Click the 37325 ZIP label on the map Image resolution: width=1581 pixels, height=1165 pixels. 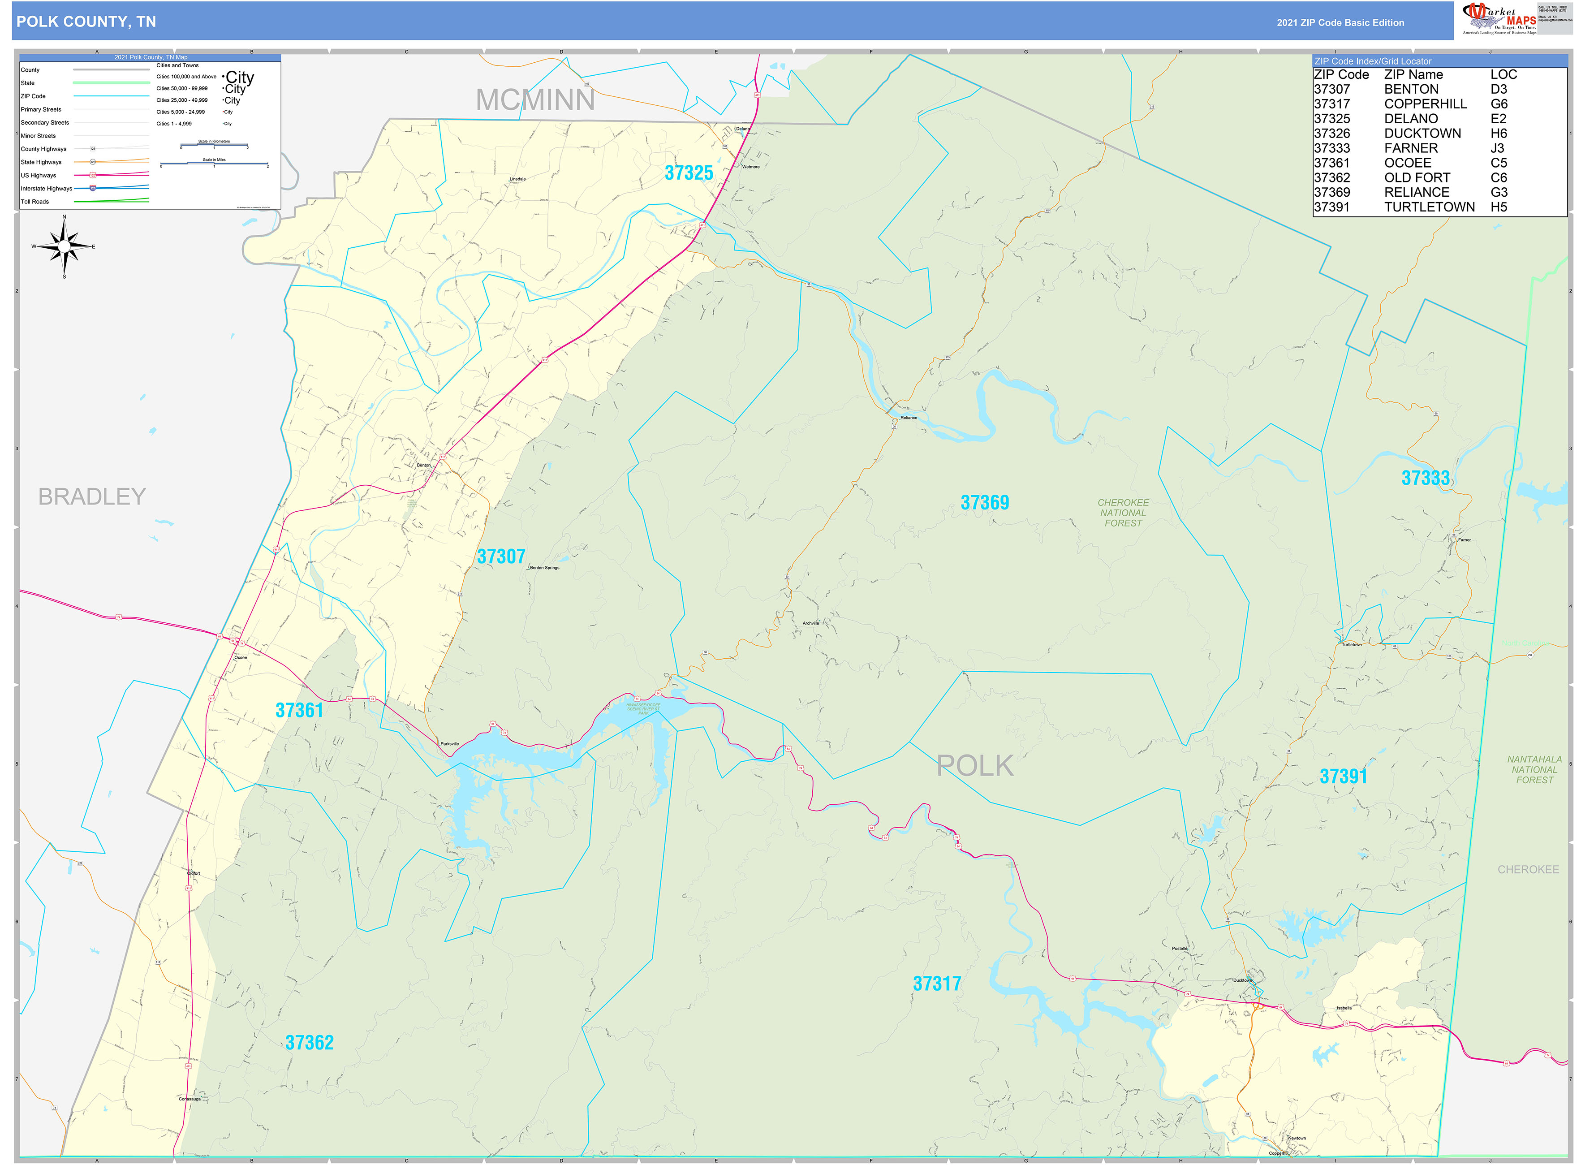coord(689,173)
